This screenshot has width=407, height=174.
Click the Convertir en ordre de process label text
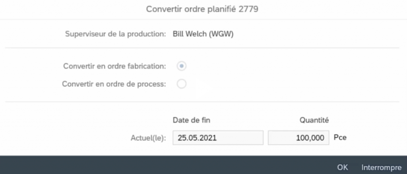(x=114, y=84)
